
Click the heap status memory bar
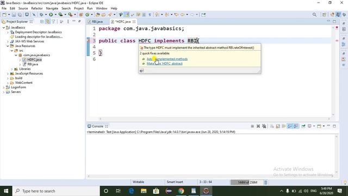pyautogui.click(x=246, y=182)
